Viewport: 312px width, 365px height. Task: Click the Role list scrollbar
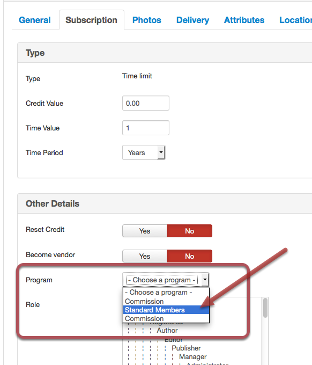point(265,308)
